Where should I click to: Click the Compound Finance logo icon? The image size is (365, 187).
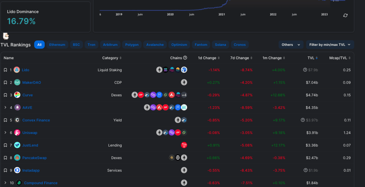point(19,183)
